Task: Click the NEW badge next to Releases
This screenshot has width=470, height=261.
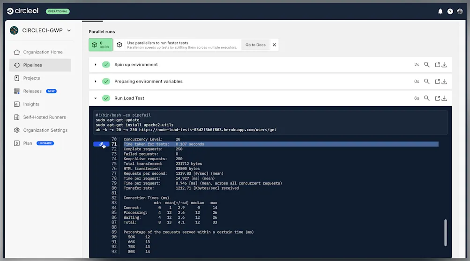Action: pyautogui.click(x=51, y=91)
